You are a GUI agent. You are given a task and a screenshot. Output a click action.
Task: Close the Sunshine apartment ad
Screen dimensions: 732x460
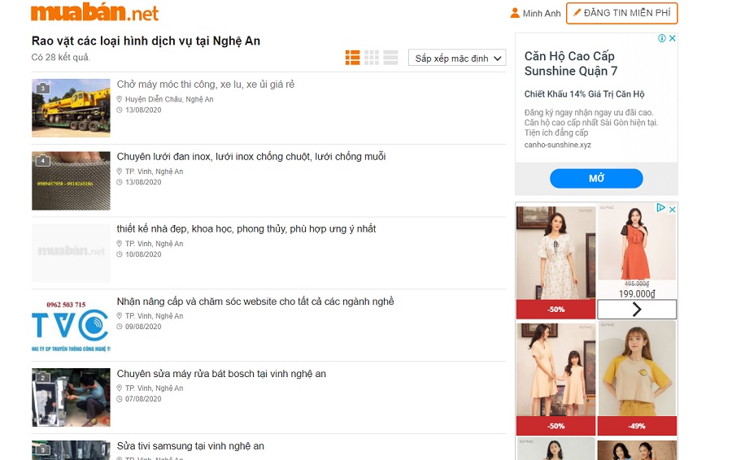point(673,38)
